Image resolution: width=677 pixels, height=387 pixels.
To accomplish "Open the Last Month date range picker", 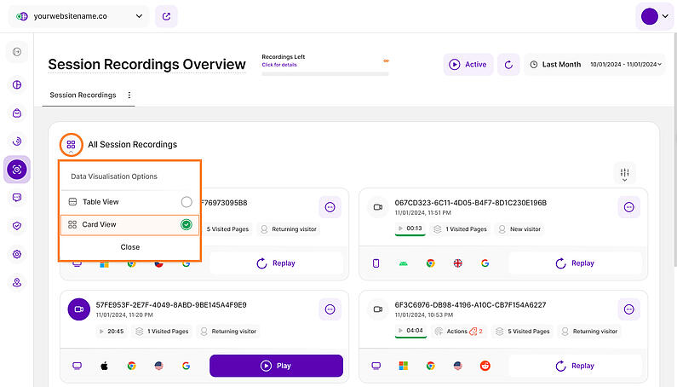I will (x=595, y=65).
